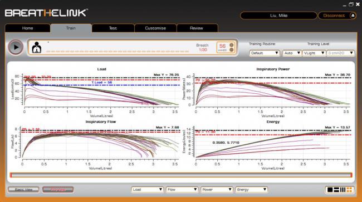
Task: Close the BreatheLink window
Action: [358, 4]
